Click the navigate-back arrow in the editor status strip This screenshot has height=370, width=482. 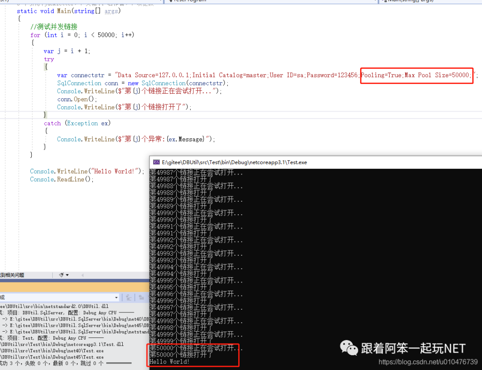pyautogui.click(x=83, y=275)
